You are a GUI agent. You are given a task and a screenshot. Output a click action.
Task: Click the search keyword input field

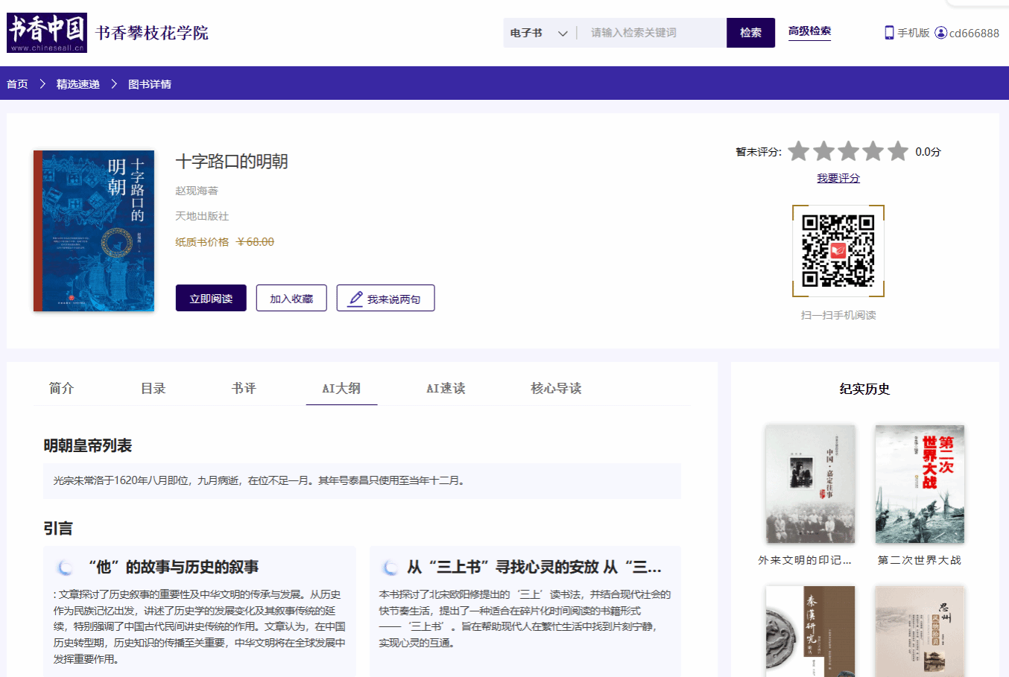tap(652, 33)
